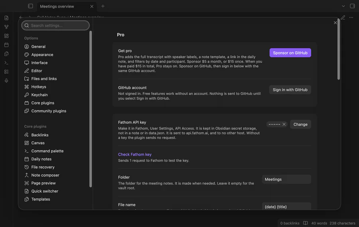Click the settings content scrollbar

[x=339, y=49]
